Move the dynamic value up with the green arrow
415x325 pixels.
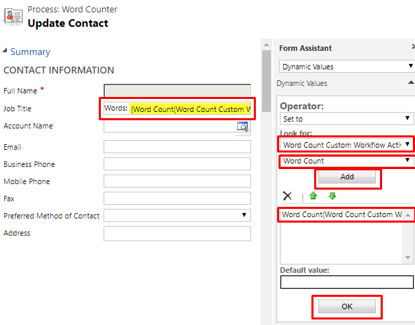(x=313, y=196)
